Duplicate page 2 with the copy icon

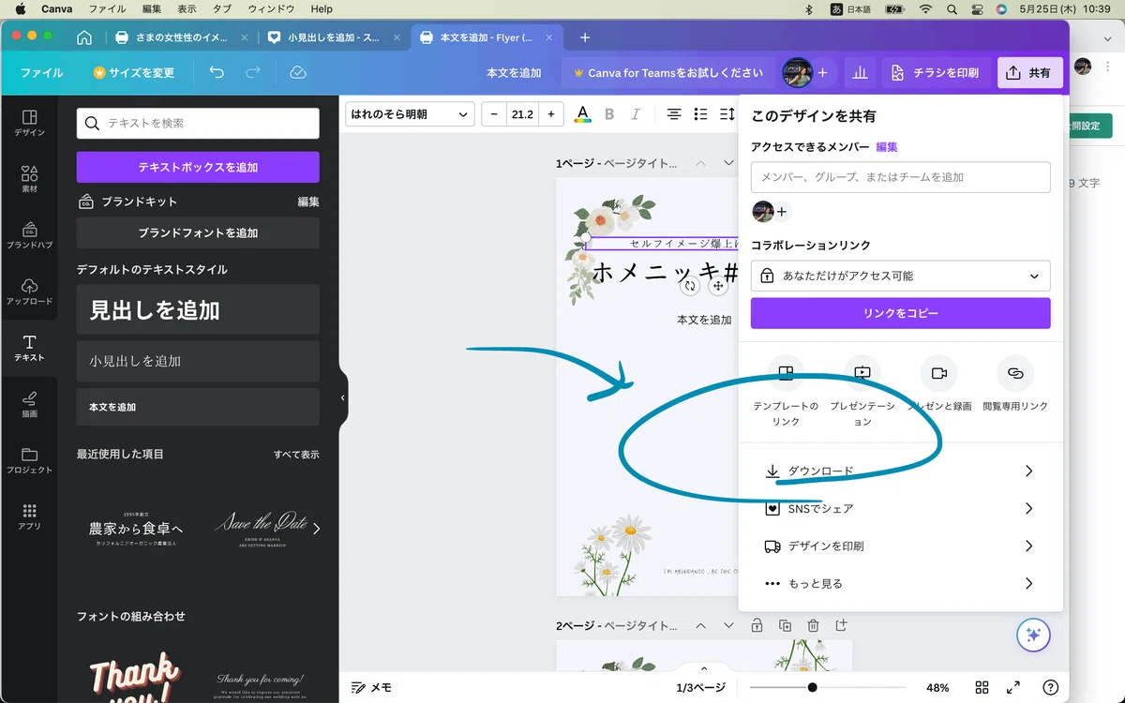(x=785, y=625)
